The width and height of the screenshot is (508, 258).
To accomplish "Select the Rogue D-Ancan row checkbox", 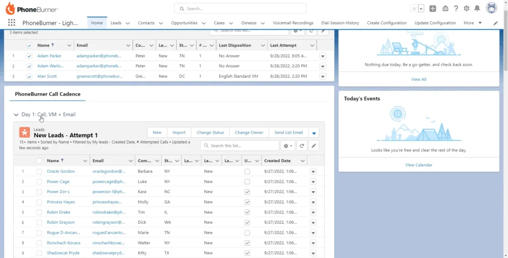I will (39, 233).
